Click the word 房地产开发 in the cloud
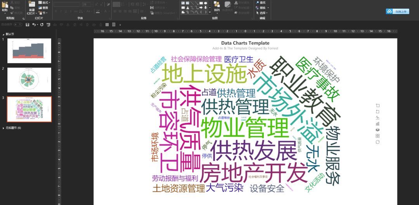 [x=254, y=172]
